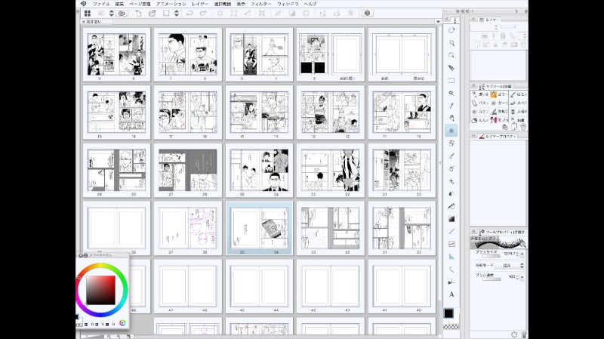Click the black main color swatch
604x339 pixels.
point(448,313)
